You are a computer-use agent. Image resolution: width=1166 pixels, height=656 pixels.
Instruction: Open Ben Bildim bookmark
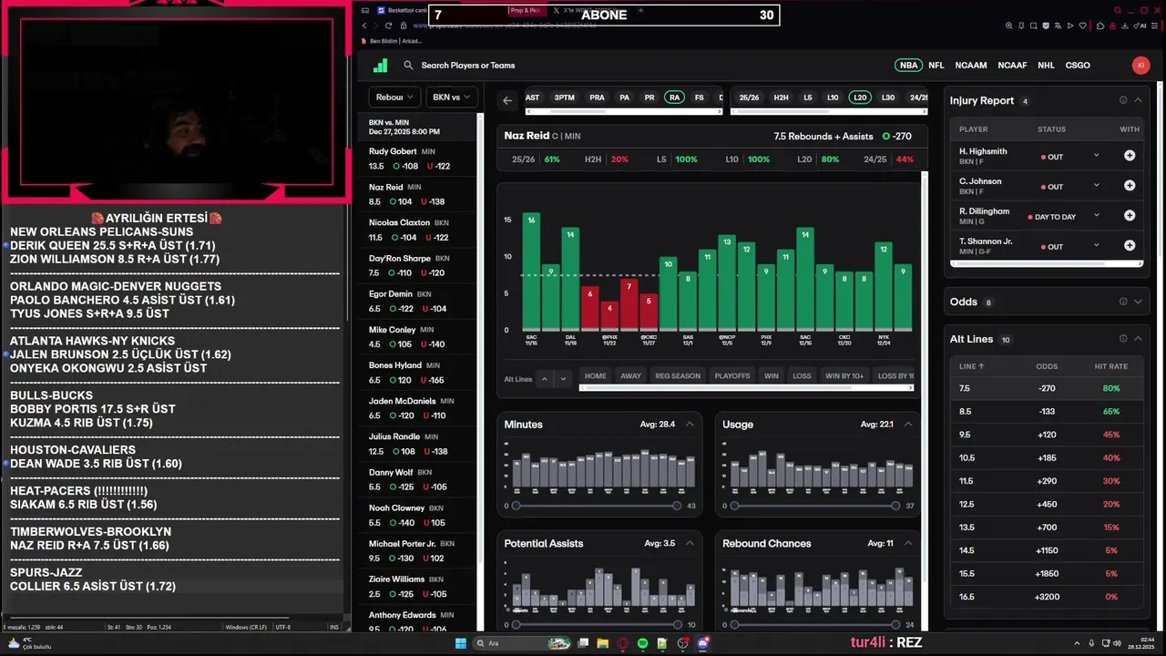[393, 41]
